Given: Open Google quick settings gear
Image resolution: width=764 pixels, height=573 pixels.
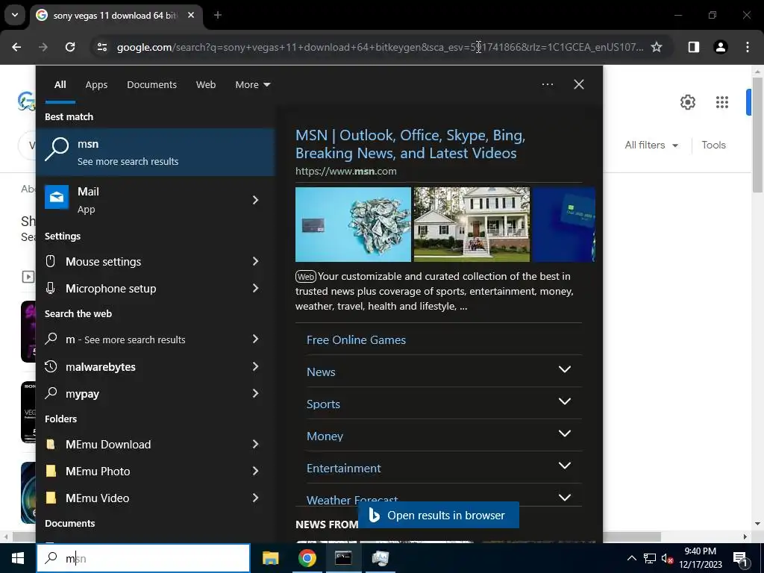Looking at the screenshot, I should [x=687, y=102].
